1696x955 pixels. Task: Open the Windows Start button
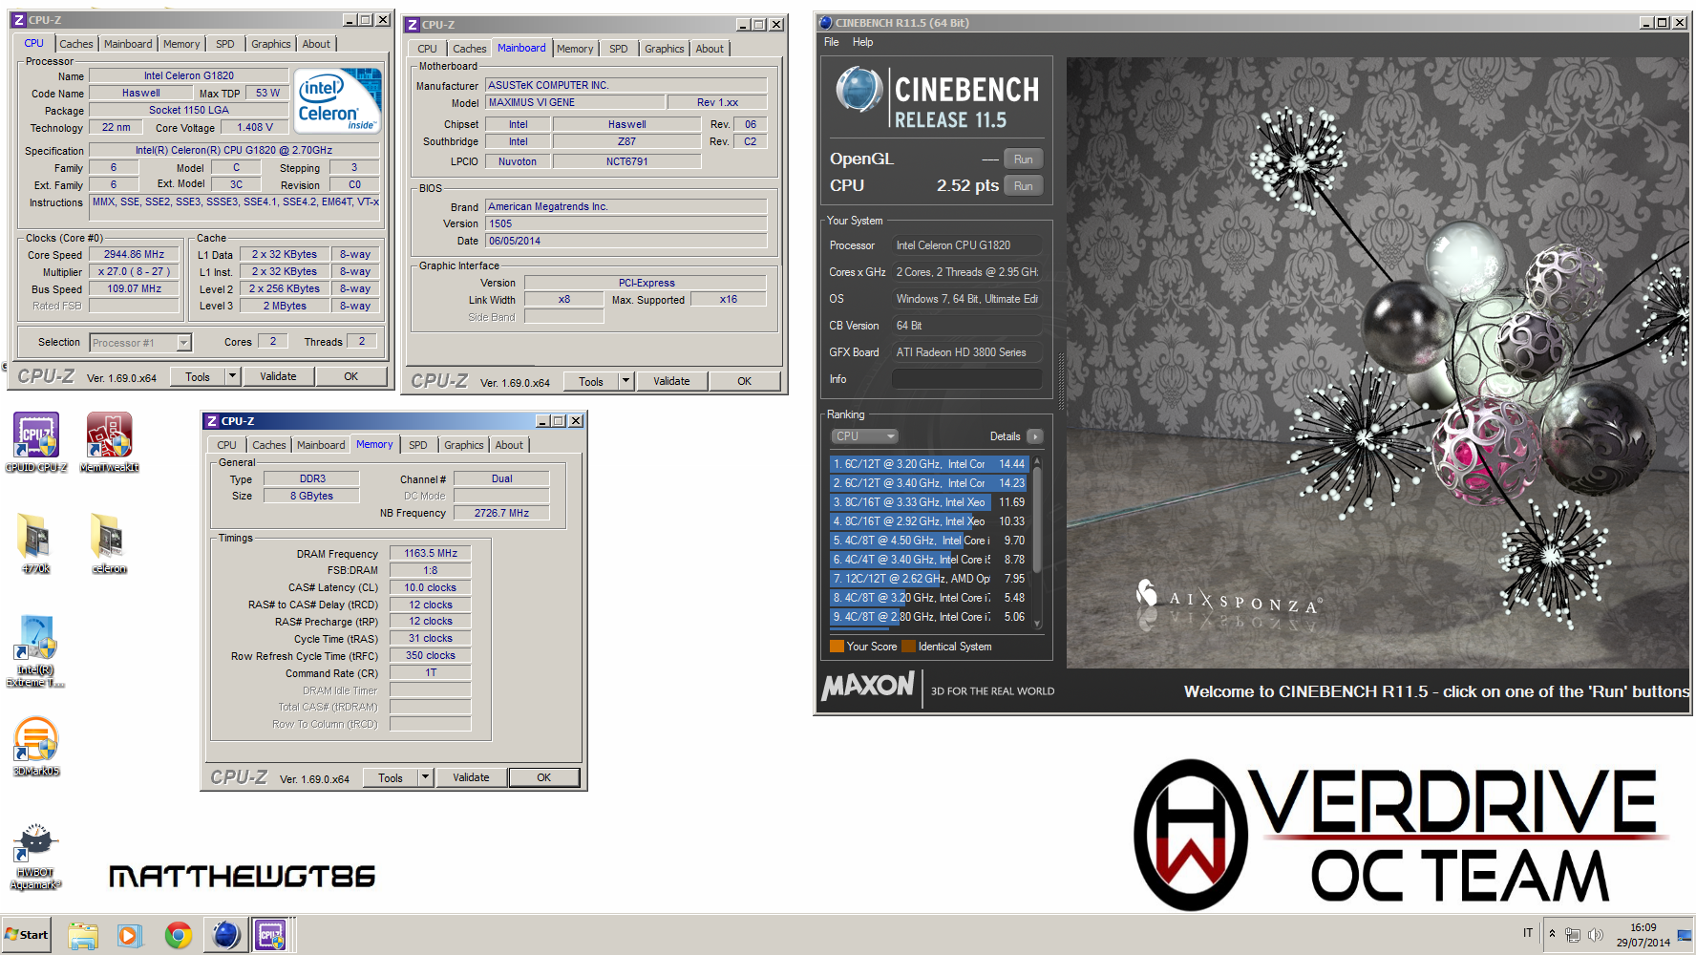[27, 935]
